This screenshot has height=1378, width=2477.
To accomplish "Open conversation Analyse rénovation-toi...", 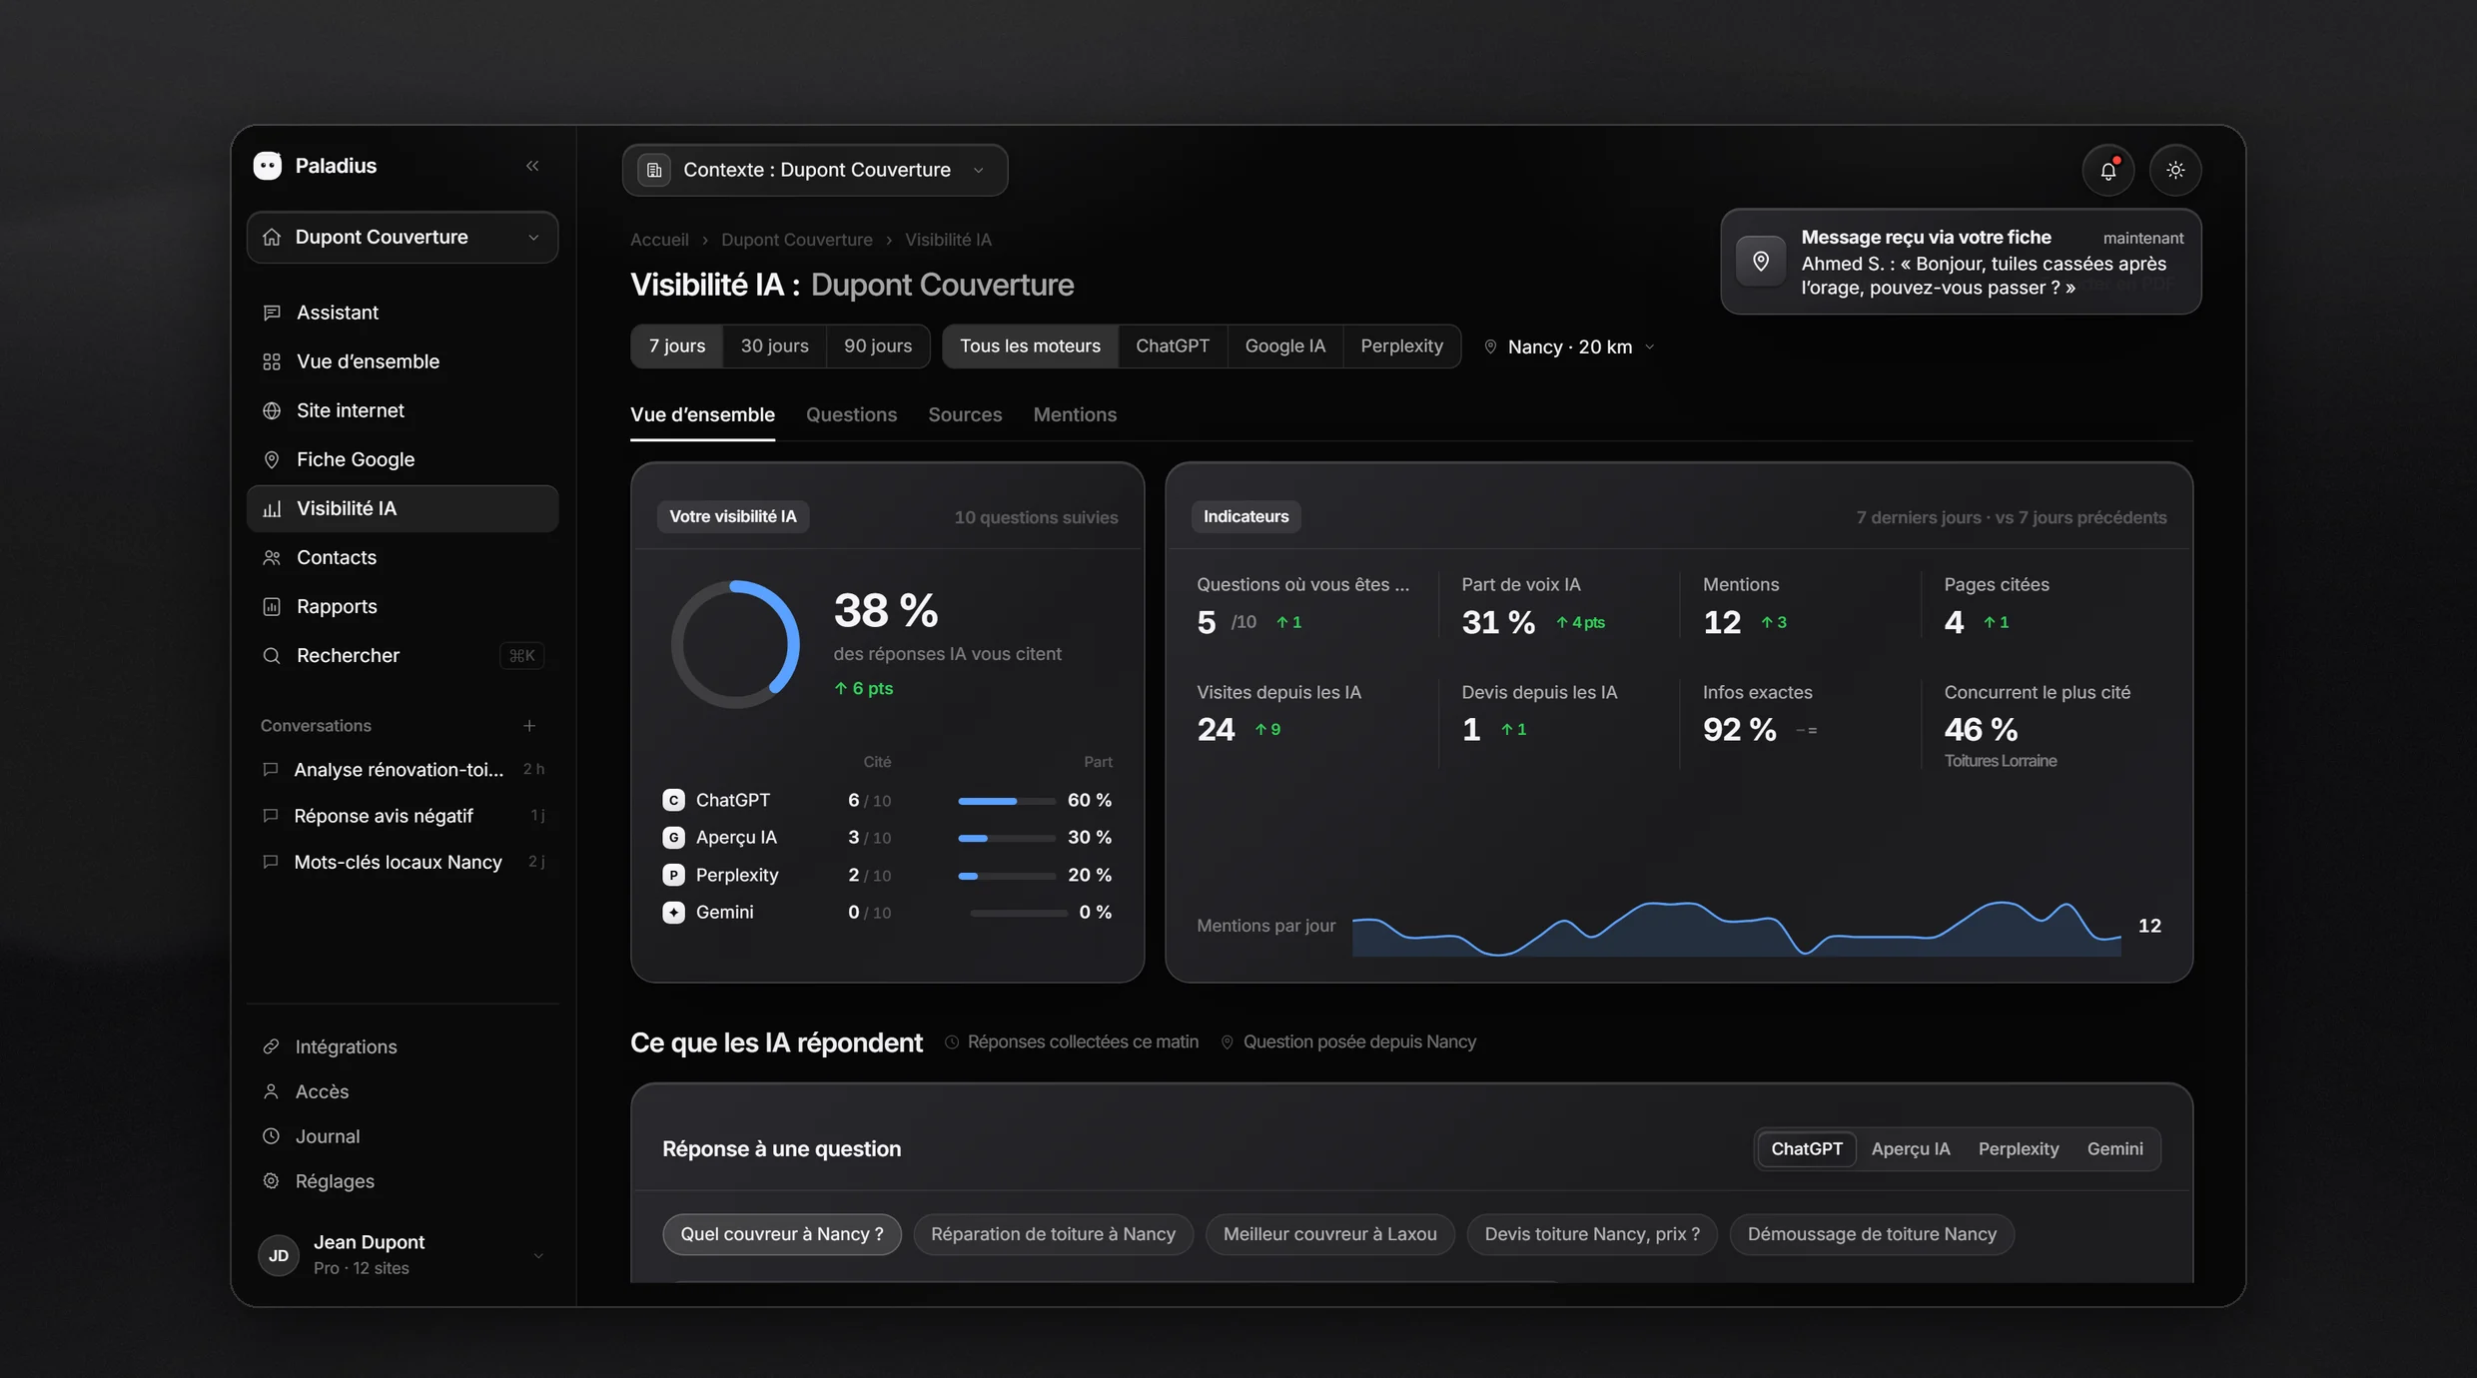I will click(403, 770).
